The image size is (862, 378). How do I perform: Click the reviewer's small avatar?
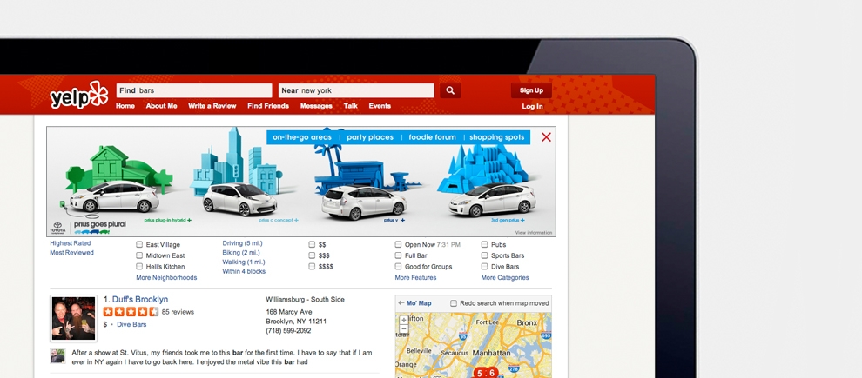tap(57, 355)
